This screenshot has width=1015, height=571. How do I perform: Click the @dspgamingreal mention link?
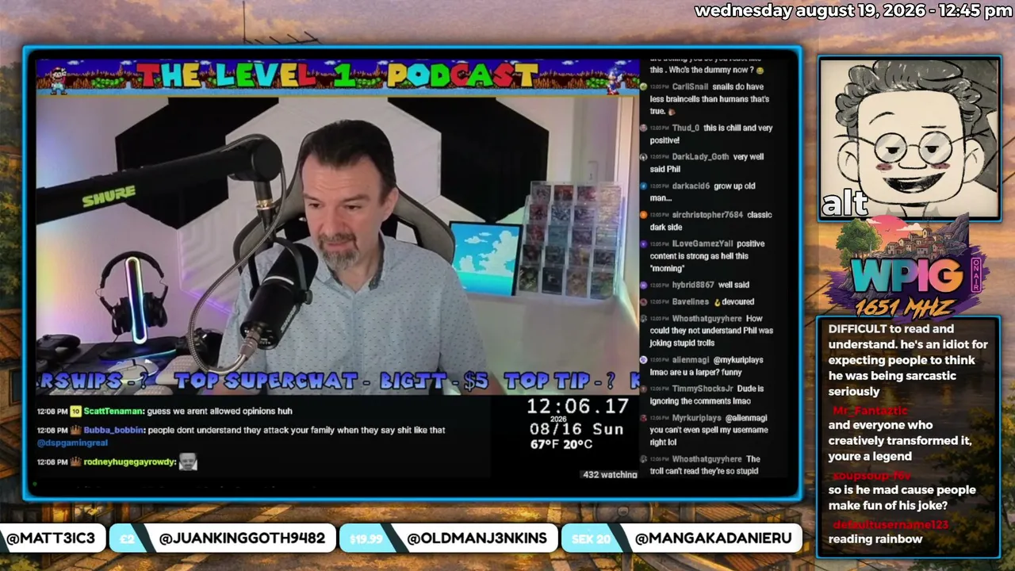72,443
